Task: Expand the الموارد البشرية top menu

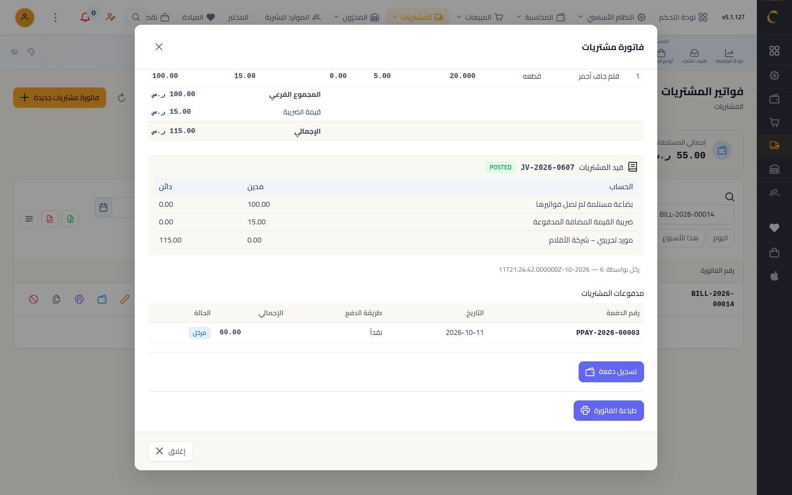Action: coord(293,18)
